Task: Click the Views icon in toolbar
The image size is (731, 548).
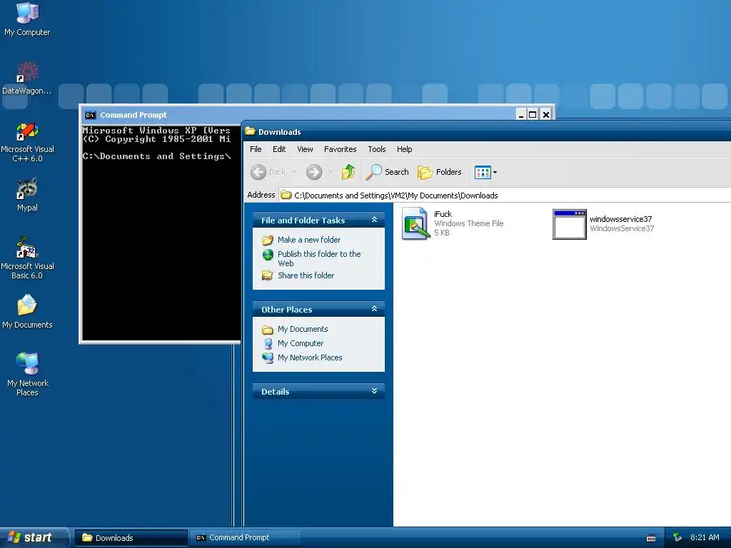Action: [483, 173]
